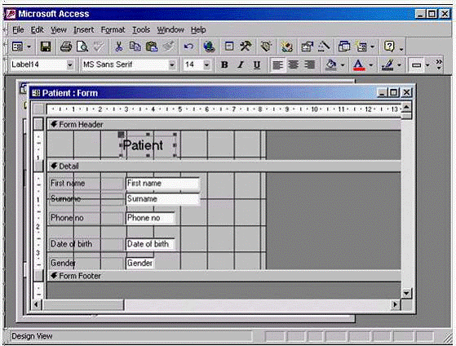456x346 pixels.
Task: Open the font size 14 dropdown
Action: point(206,64)
